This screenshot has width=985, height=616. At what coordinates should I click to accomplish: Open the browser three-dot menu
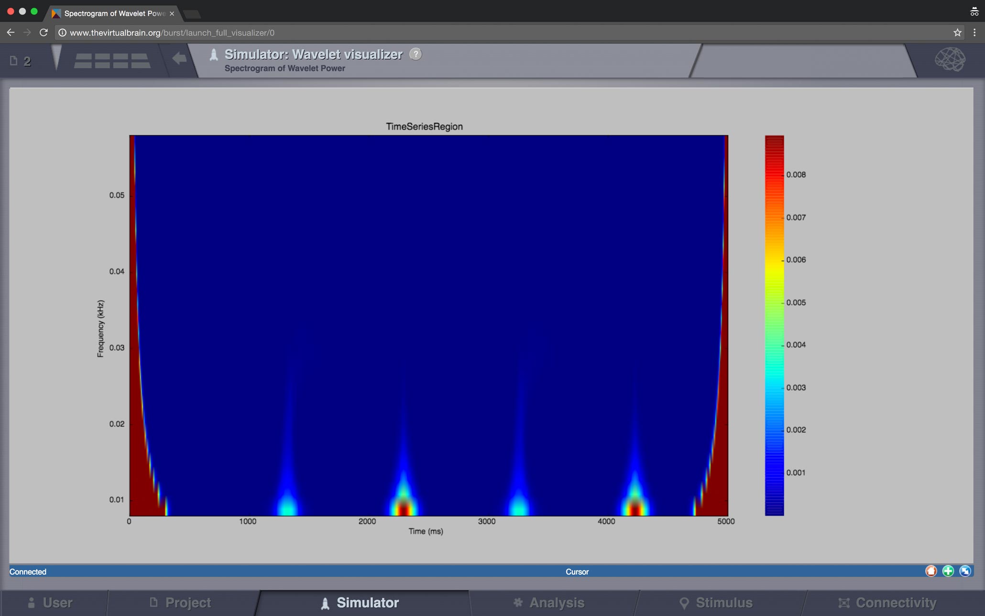(974, 33)
